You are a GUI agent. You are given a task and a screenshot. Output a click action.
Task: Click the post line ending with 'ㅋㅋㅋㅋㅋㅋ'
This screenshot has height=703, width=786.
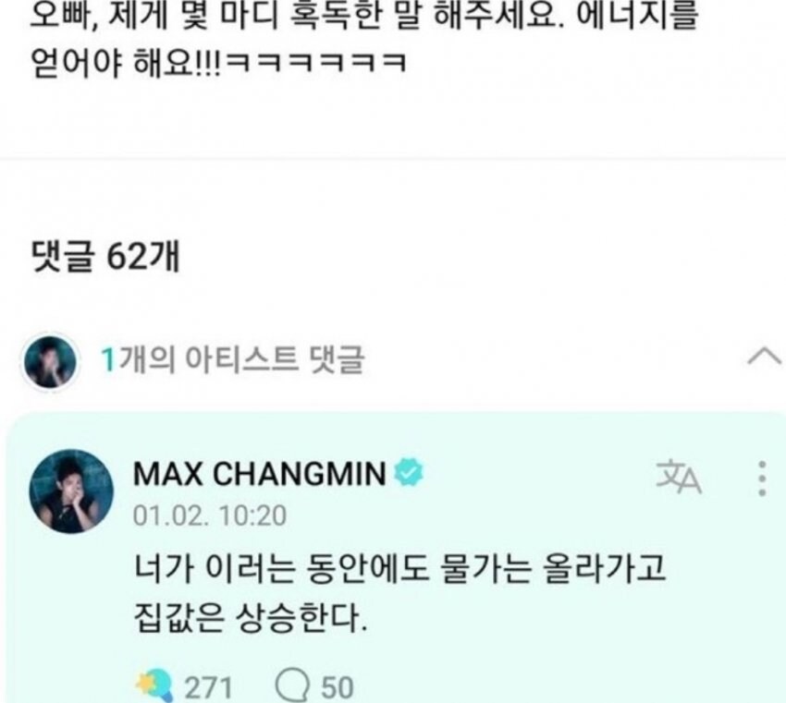218,63
